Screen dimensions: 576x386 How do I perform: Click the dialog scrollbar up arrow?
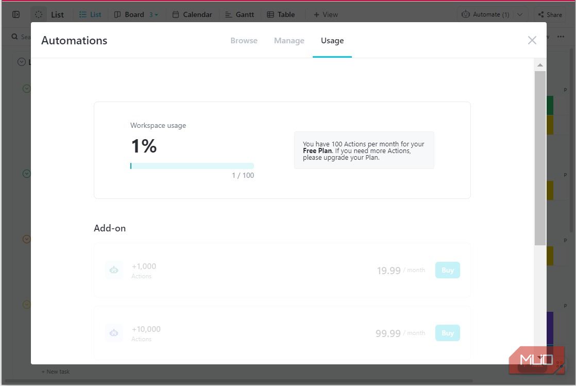(x=540, y=65)
